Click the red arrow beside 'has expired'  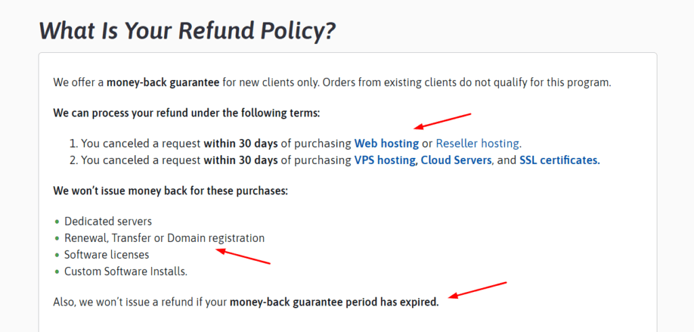click(x=477, y=290)
